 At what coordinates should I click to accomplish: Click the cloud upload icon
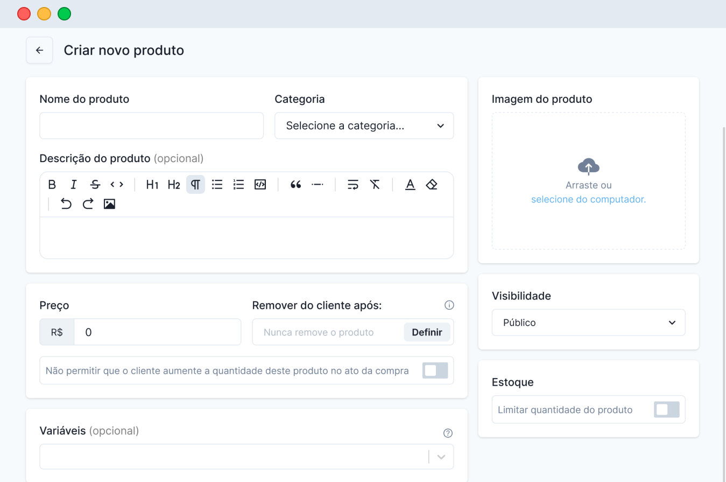pos(589,166)
